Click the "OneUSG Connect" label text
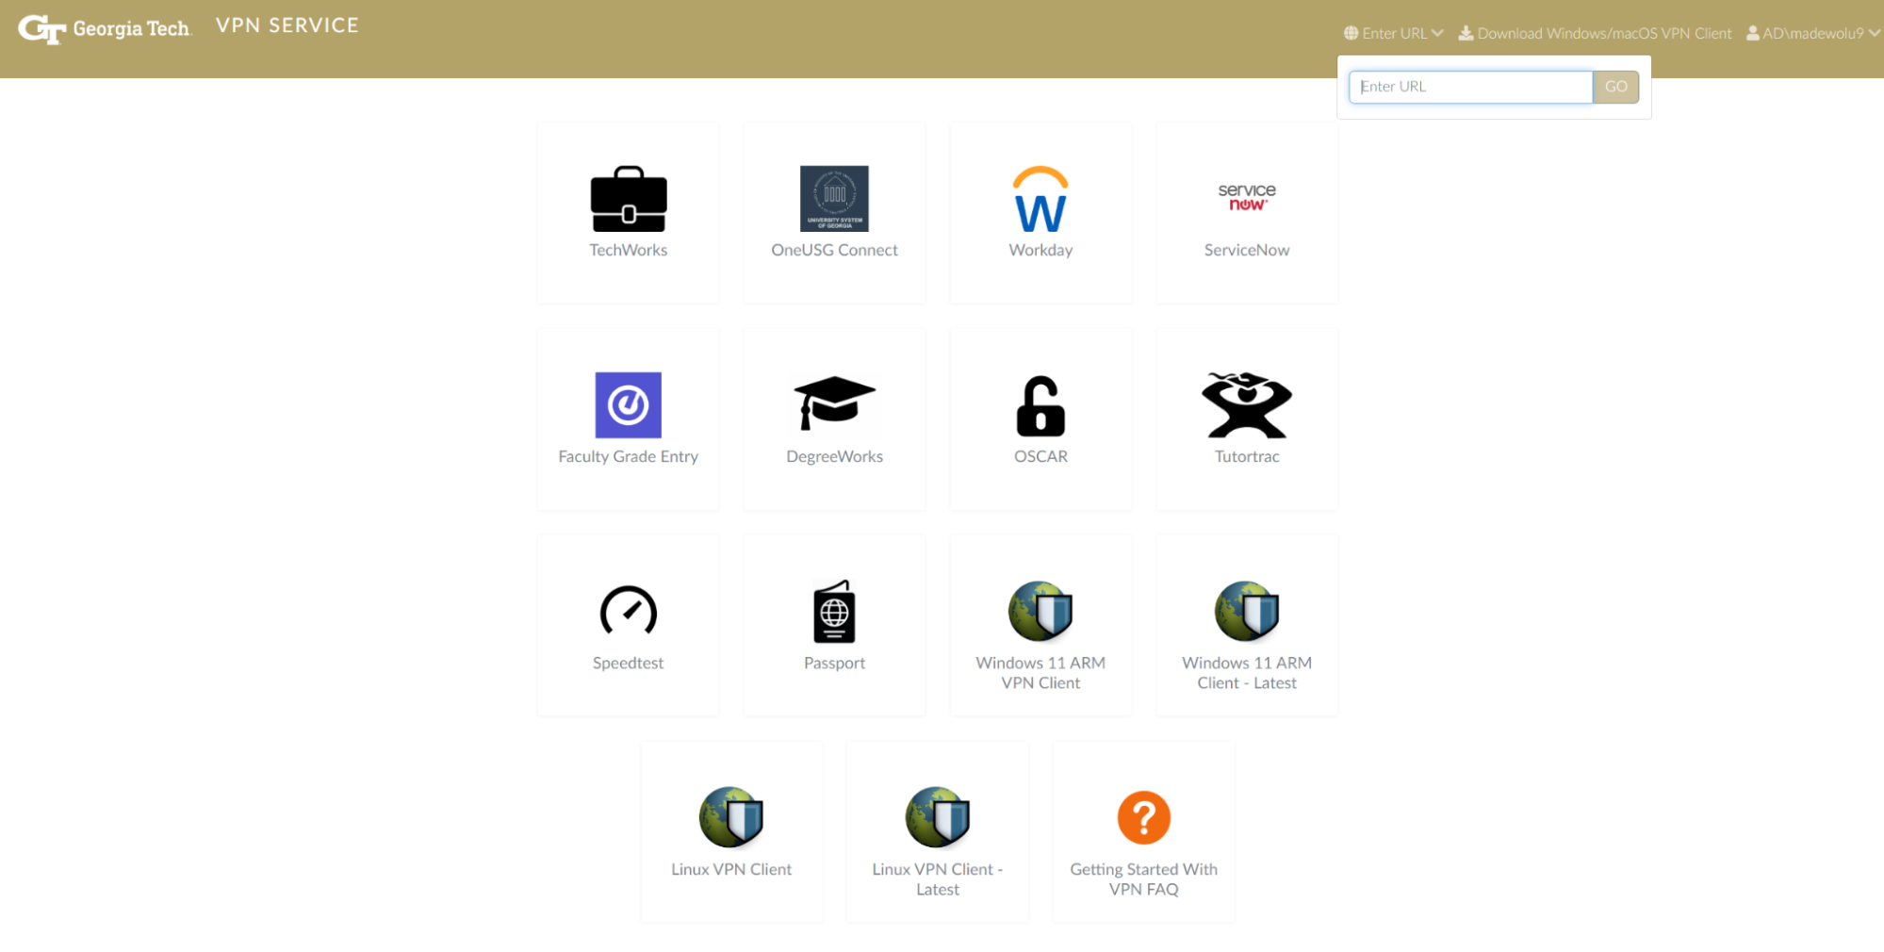This screenshot has height=952, width=1884. (x=834, y=250)
